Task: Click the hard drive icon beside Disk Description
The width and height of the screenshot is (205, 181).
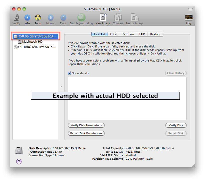Action: 19,150
